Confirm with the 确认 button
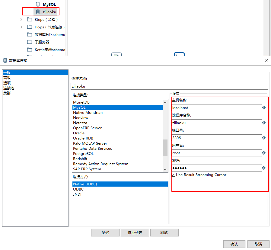Screen dimensions: 271x250 point(234,244)
